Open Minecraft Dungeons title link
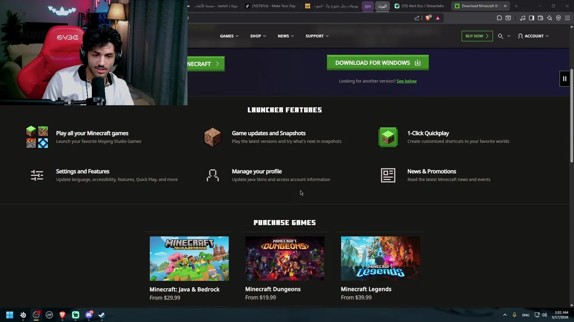 (273, 289)
